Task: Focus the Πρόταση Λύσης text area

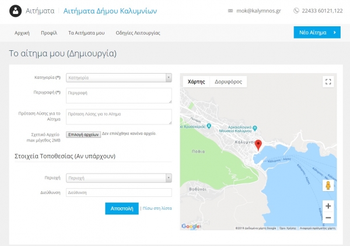Action: pyautogui.click(x=119, y=117)
